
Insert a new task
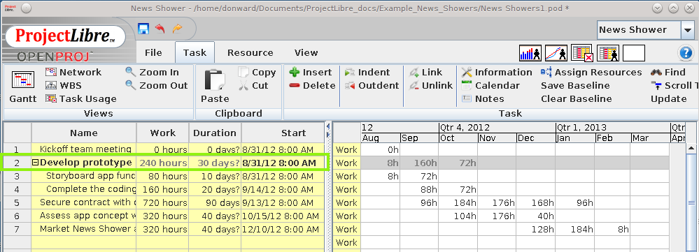tap(310, 72)
